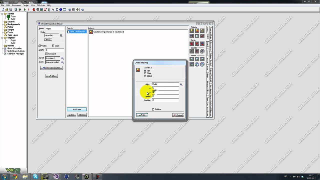Create an object with blue ball icon
This screenshot has height=180, width=320.
pyautogui.click(x=60, y=9)
